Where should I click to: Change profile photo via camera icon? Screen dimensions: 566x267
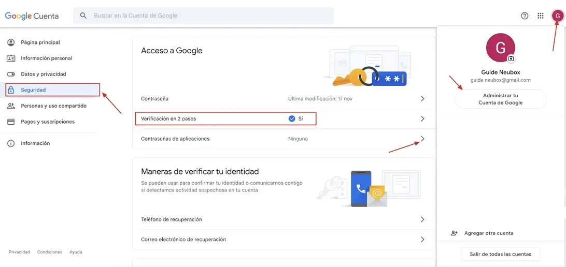pos(511,58)
